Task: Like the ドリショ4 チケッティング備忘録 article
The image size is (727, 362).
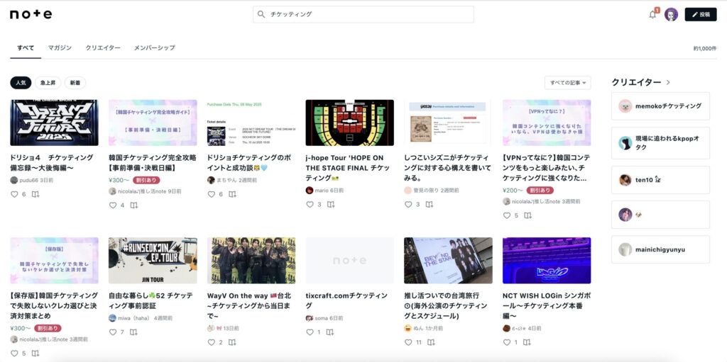Action: [x=14, y=194]
